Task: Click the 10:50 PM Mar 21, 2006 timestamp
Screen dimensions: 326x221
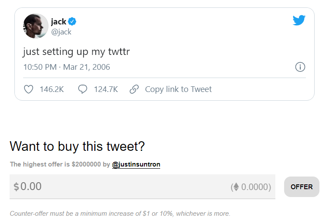Action: [66, 67]
